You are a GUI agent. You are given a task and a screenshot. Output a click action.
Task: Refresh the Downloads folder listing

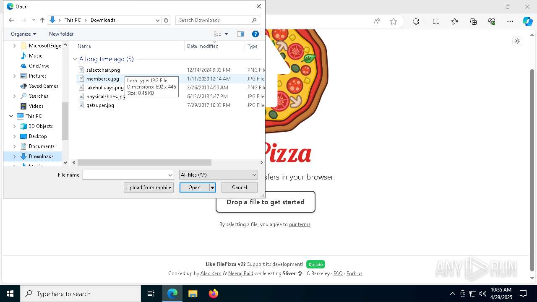166,20
